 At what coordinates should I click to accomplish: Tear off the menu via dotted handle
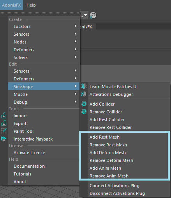[39, 13]
